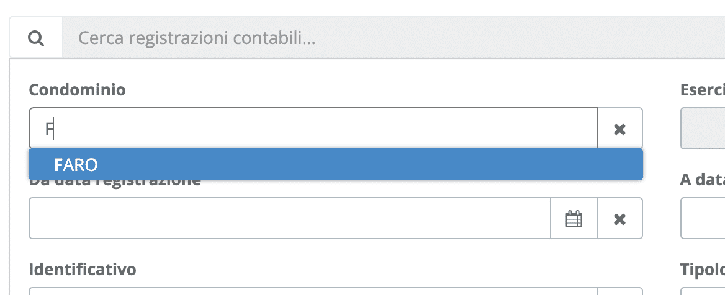
Task: Click the bold F in FARO option
Action: pos(58,165)
